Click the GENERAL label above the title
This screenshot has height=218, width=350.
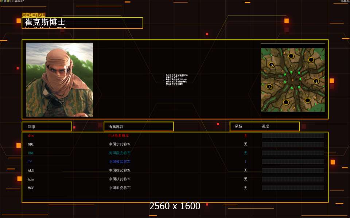pyautogui.click(x=34, y=15)
